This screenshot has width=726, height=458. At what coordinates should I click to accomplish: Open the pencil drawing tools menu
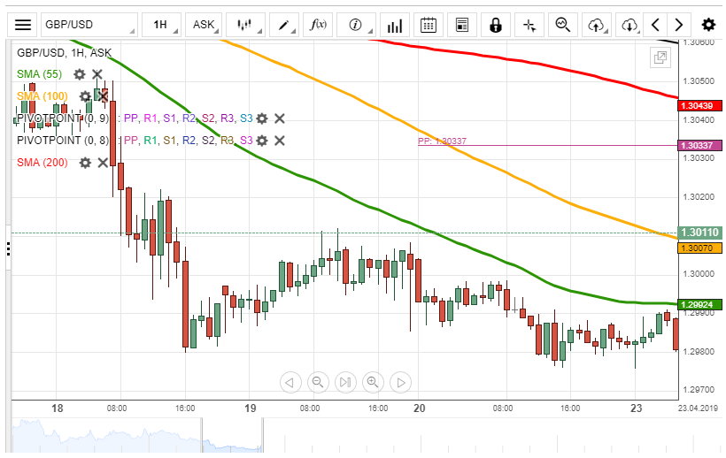[284, 25]
